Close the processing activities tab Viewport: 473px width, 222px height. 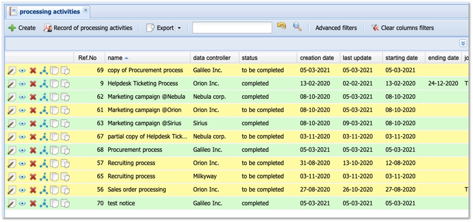click(86, 10)
